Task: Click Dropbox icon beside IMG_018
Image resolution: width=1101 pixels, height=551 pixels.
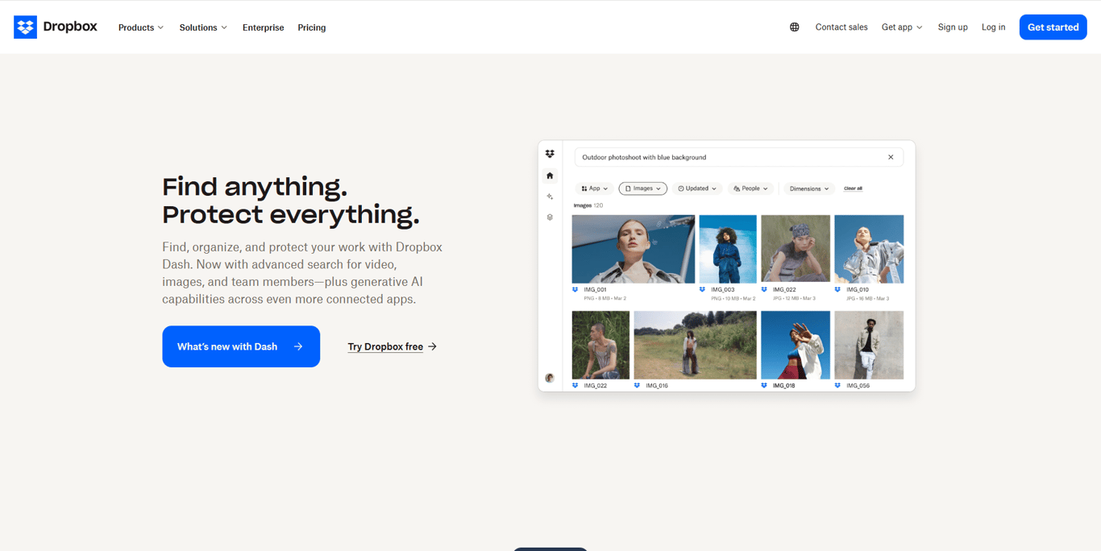Action: tap(764, 386)
